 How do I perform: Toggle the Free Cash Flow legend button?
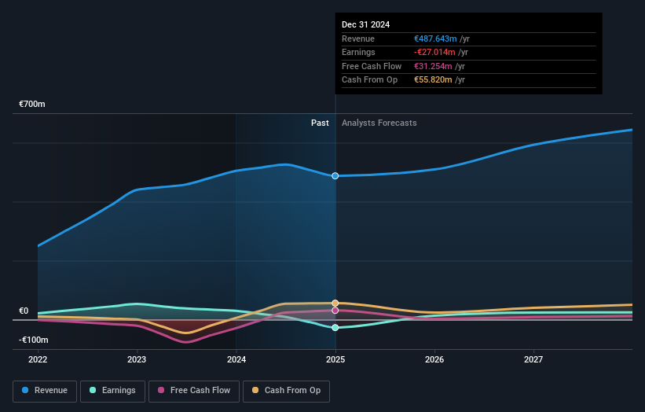pos(194,391)
